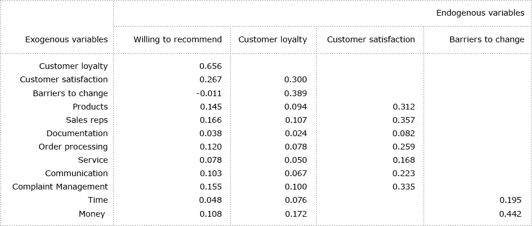532x226 pixels.
Task: Click the Customer satisfaction column header
Action: click(371, 39)
